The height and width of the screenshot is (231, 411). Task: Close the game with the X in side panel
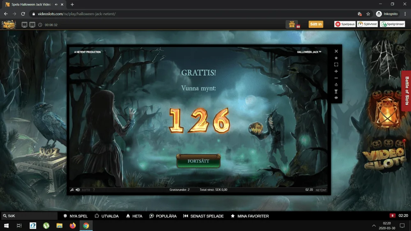point(336,51)
